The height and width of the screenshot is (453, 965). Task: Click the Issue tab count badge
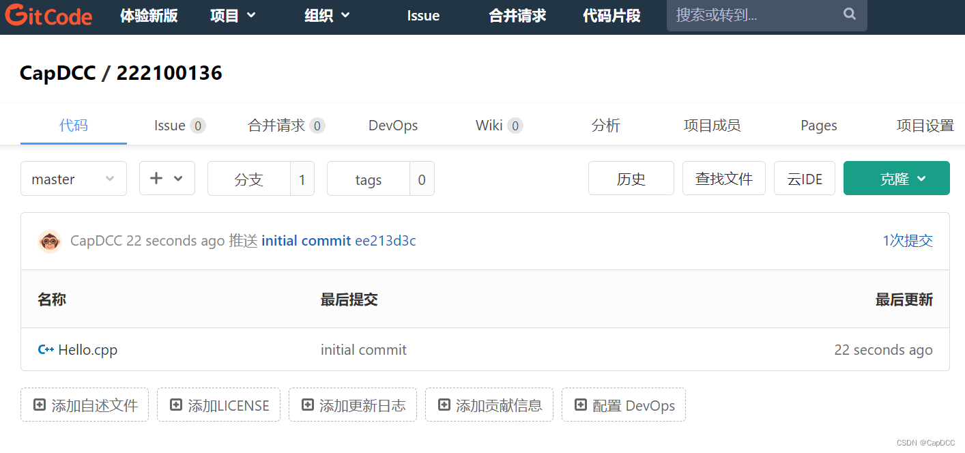(x=198, y=126)
